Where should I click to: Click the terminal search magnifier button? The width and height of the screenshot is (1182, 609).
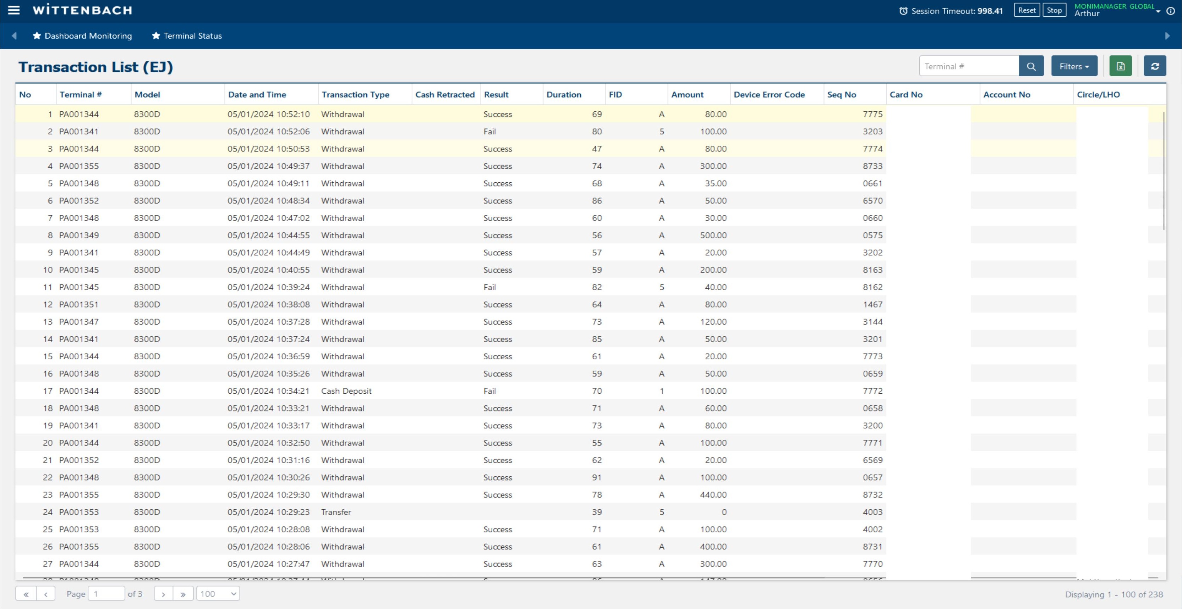click(x=1031, y=66)
